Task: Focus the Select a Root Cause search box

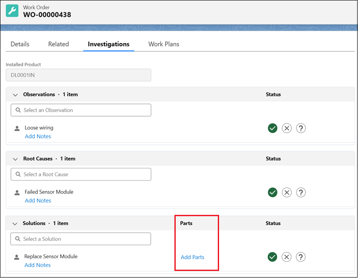Action: (81, 174)
